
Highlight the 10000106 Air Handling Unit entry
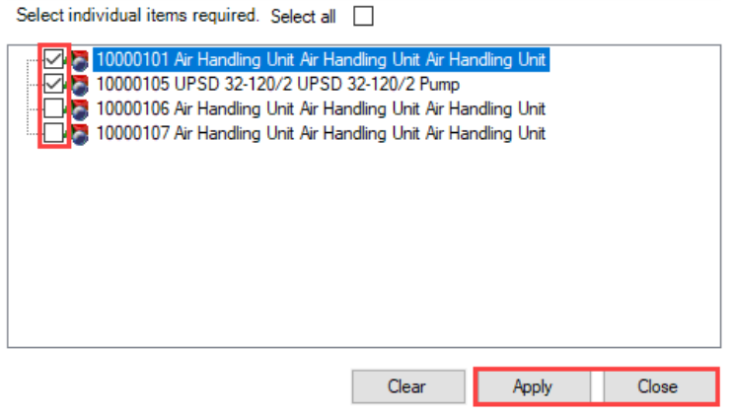click(x=320, y=107)
